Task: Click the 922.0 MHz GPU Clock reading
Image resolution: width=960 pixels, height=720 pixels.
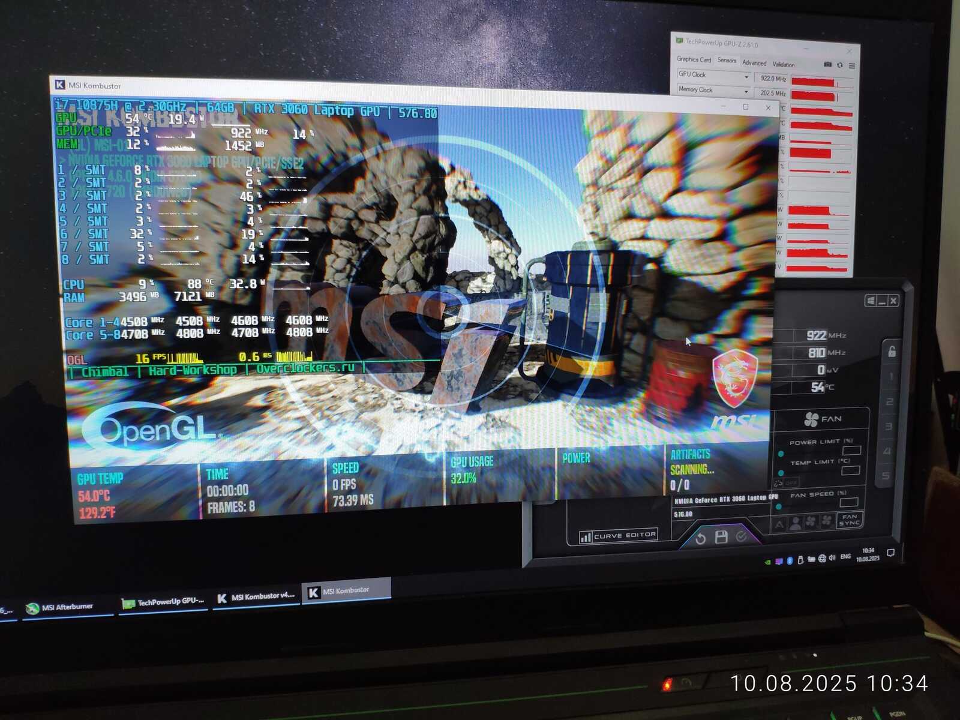Action: pyautogui.click(x=772, y=79)
